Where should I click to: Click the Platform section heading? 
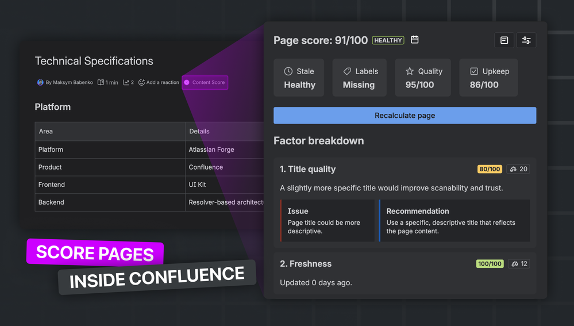(x=53, y=107)
